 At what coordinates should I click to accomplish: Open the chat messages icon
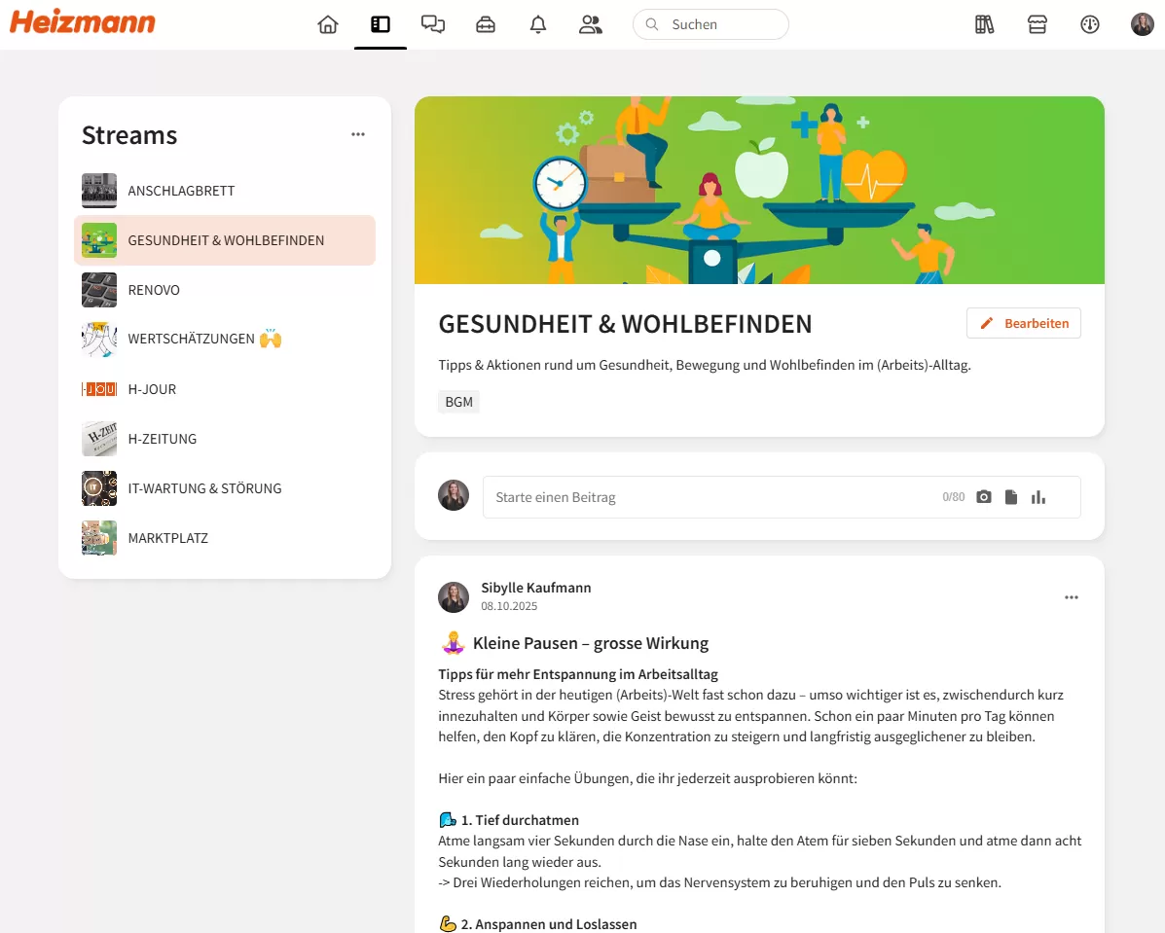coord(433,24)
